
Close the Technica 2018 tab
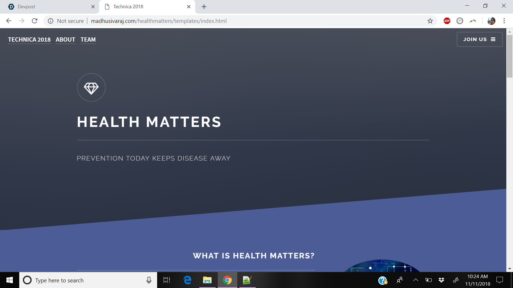pyautogui.click(x=189, y=7)
